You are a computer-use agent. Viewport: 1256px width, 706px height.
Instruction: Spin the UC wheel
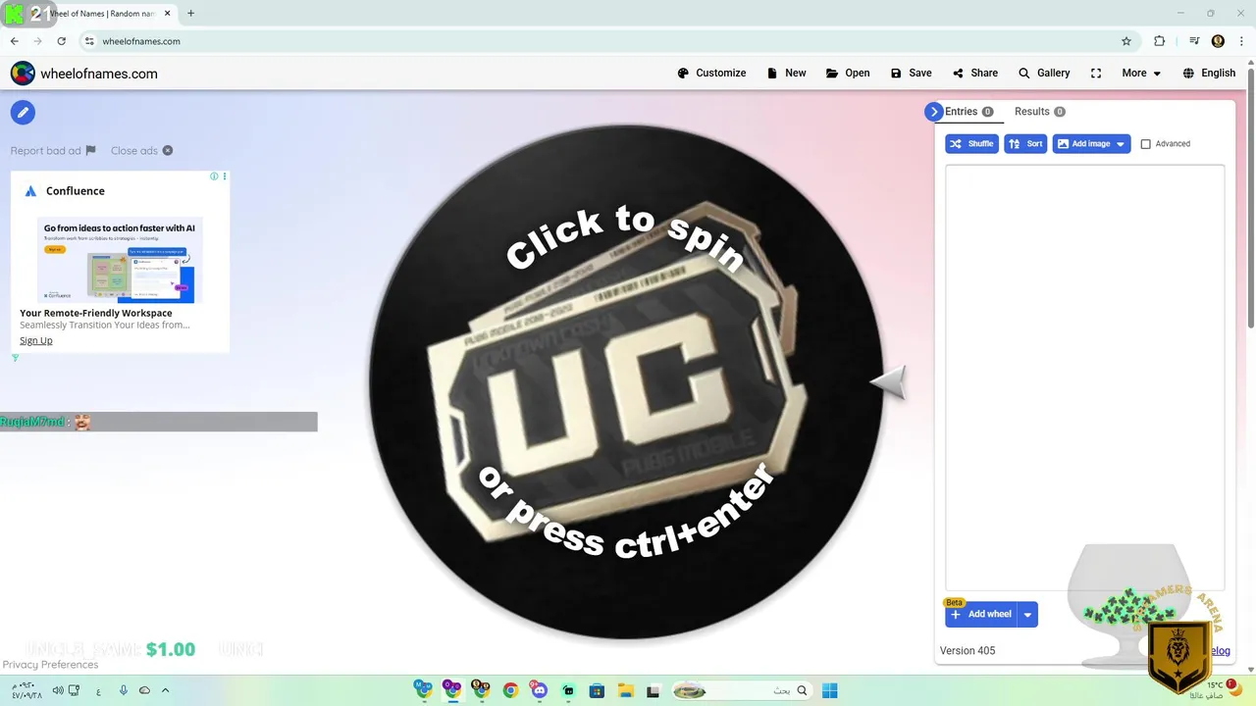(x=626, y=382)
